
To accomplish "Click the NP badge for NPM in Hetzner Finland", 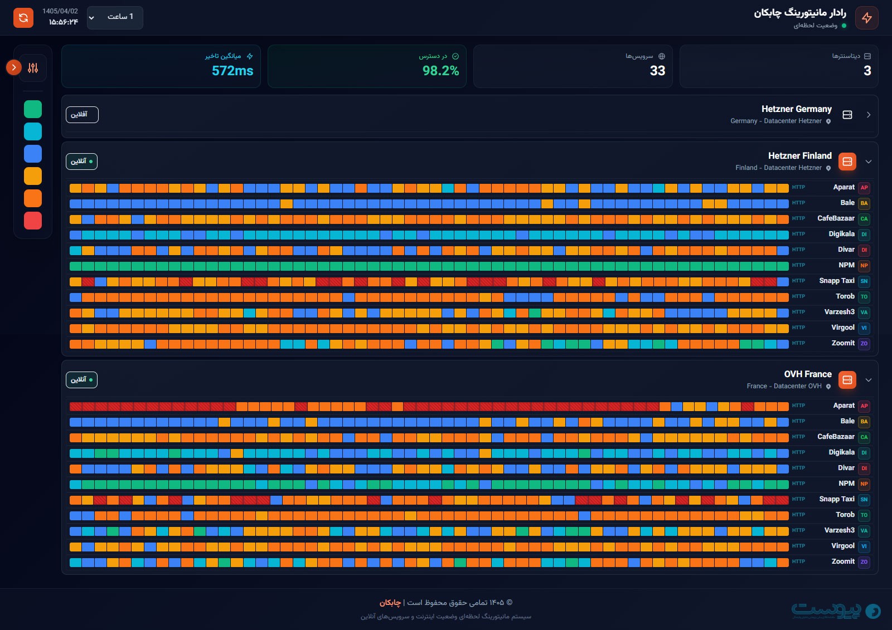I will [x=864, y=266].
